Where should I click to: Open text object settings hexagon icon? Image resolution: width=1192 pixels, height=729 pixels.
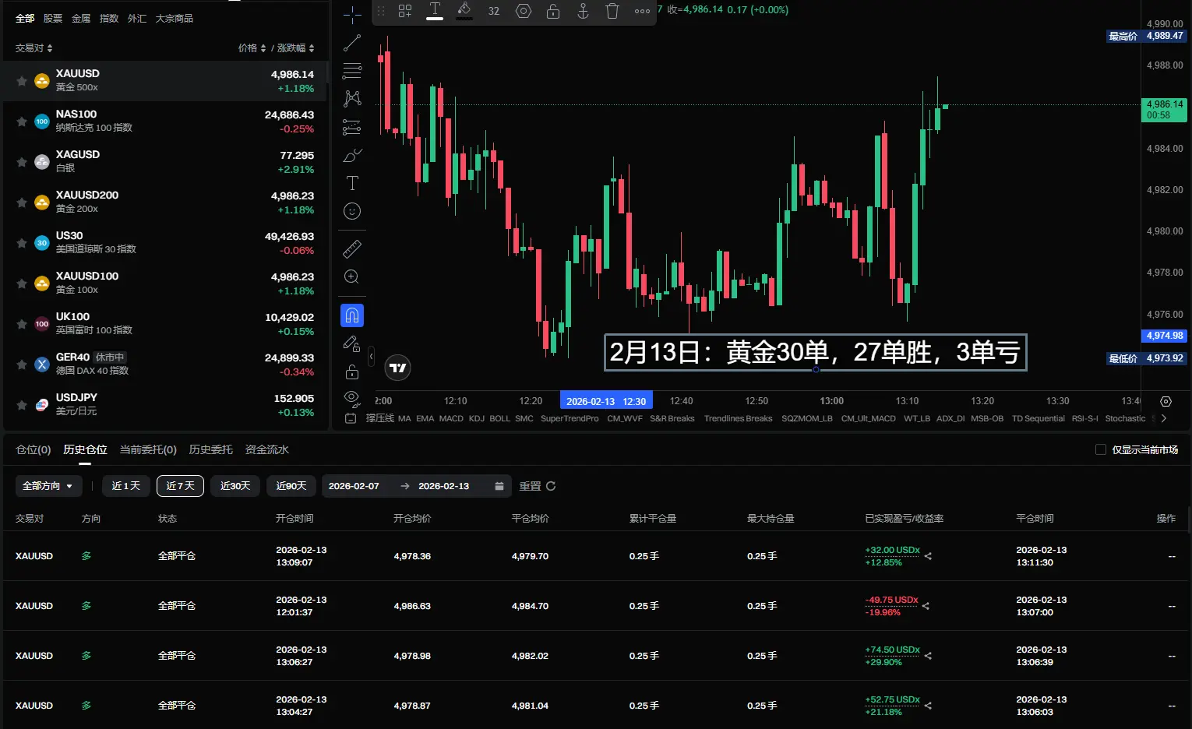click(x=524, y=11)
